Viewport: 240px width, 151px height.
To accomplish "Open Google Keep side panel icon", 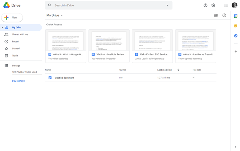I will (x=235, y=26).
